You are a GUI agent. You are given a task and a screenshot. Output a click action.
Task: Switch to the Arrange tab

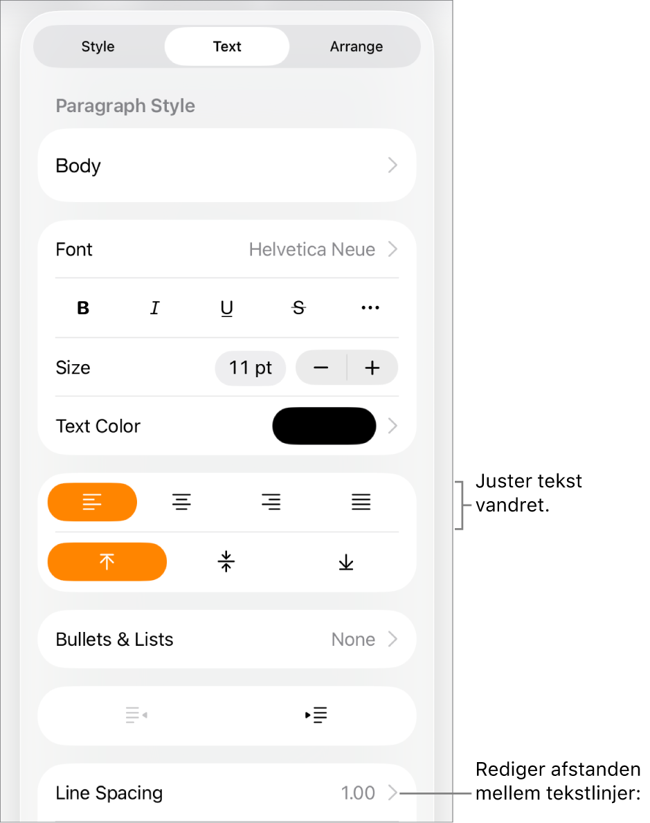[356, 46]
